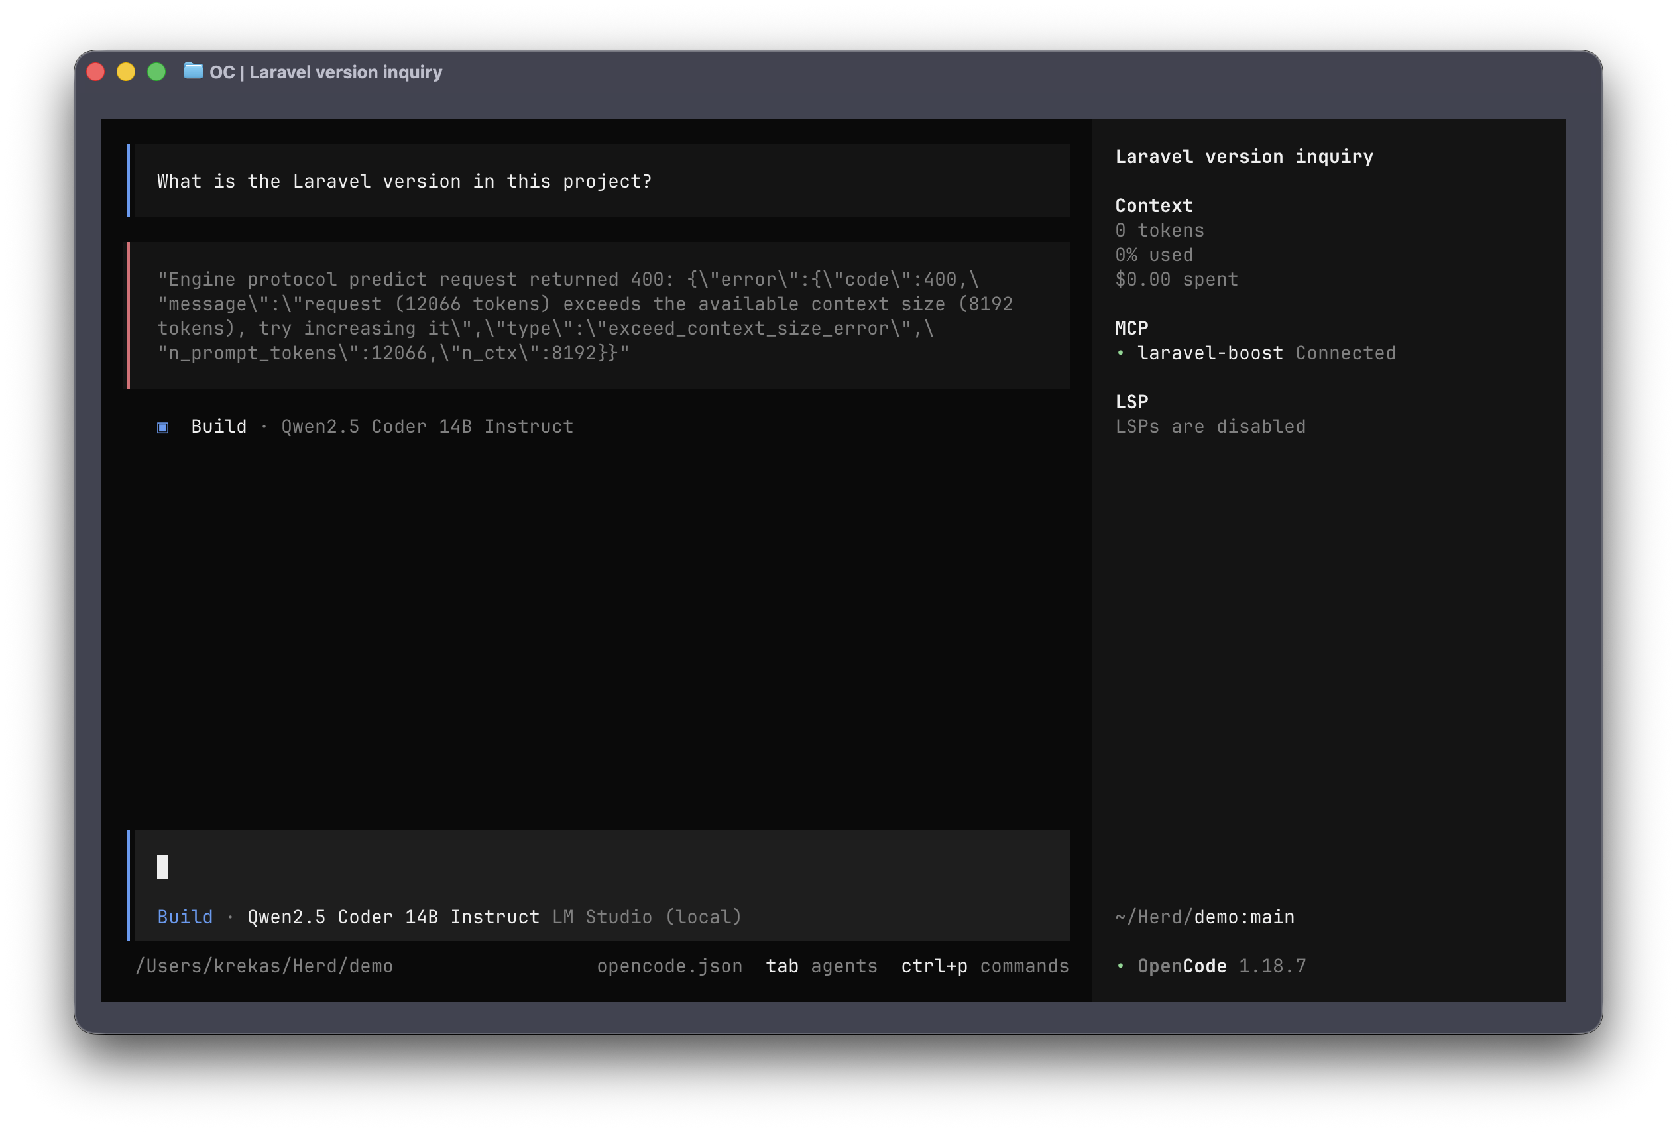This screenshot has height=1132, width=1677.
Task: Click Build in the response status line
Action: click(219, 426)
